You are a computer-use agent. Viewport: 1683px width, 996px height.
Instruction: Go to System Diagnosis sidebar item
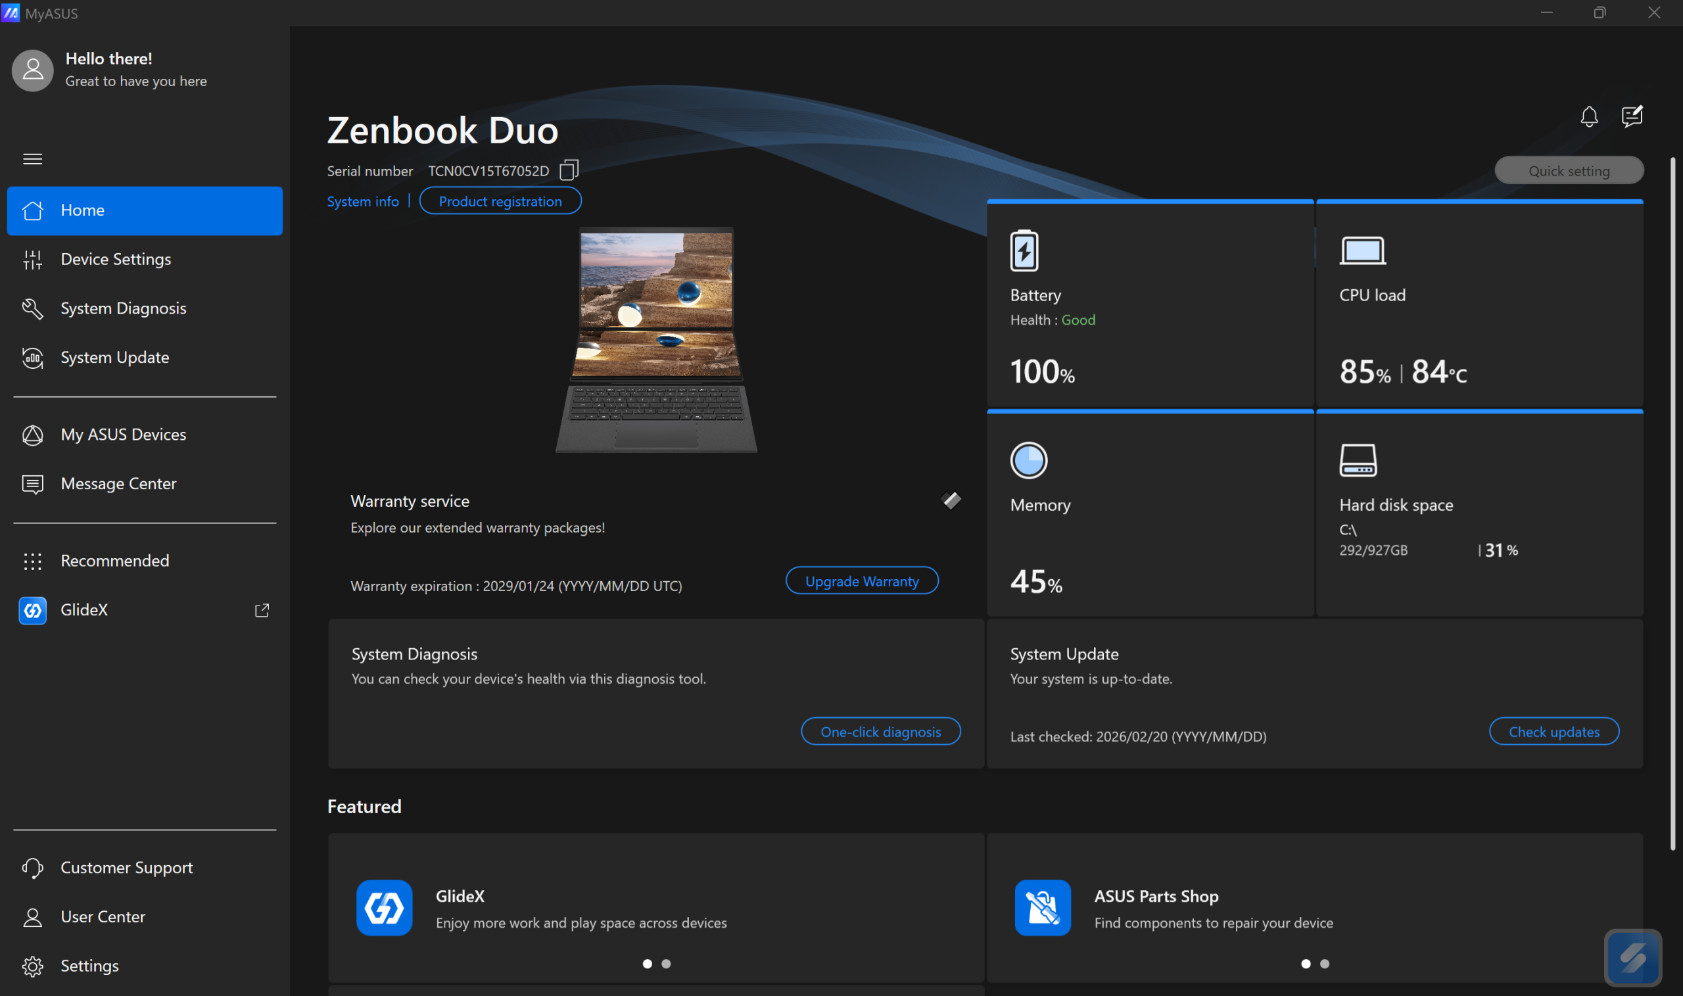[123, 308]
